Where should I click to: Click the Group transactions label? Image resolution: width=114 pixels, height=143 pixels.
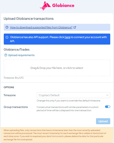16,107
